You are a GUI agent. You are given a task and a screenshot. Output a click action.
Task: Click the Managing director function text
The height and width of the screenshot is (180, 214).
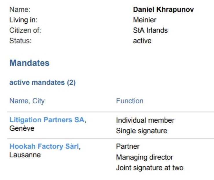point(145,157)
